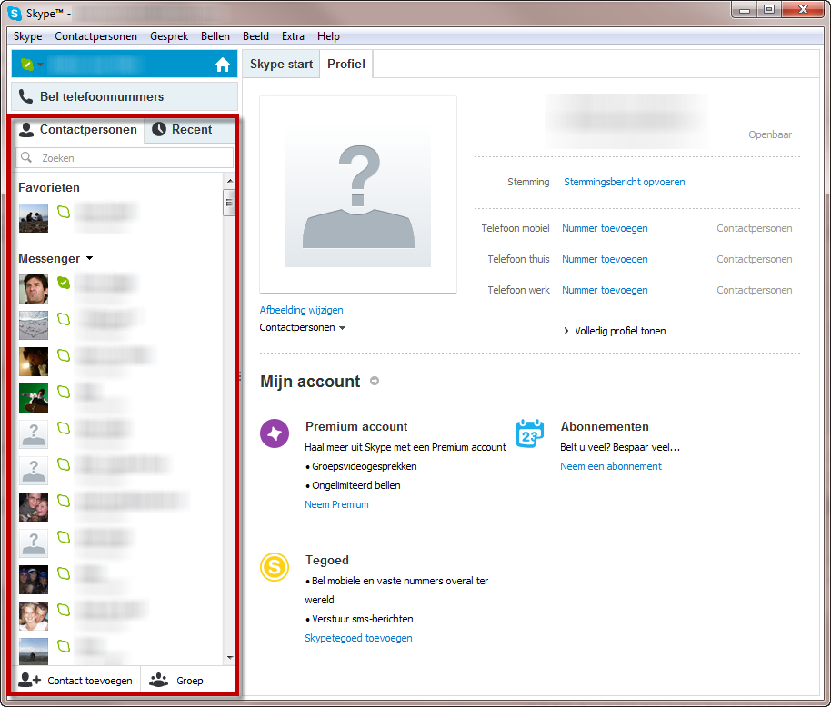The width and height of the screenshot is (831, 707).
Task: Switch to the Recent tab
Action: point(189,130)
